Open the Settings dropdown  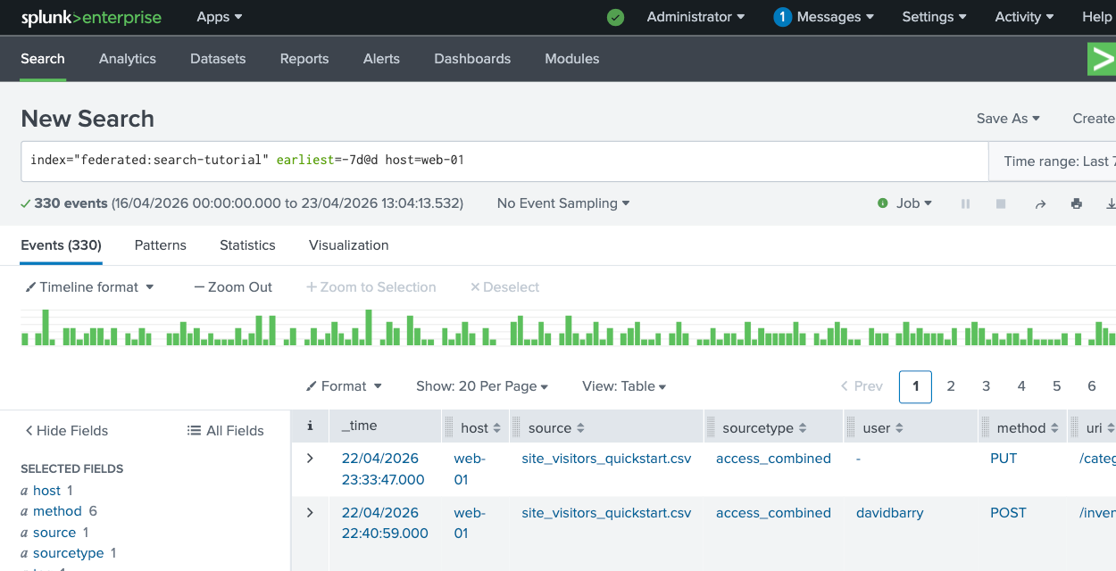pos(934,17)
